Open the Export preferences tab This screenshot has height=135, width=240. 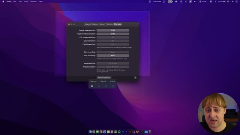[102, 24]
